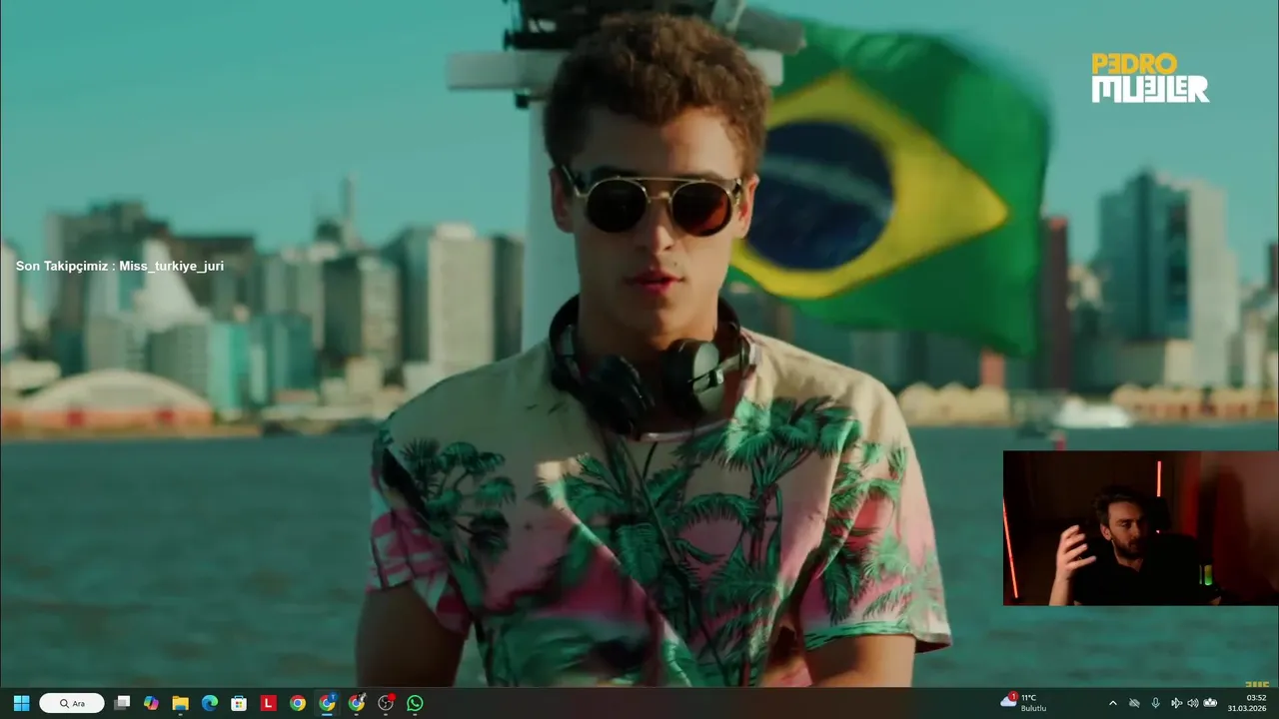This screenshot has width=1279, height=719.
Task: Open network settings tray icon
Action: pos(1176,703)
